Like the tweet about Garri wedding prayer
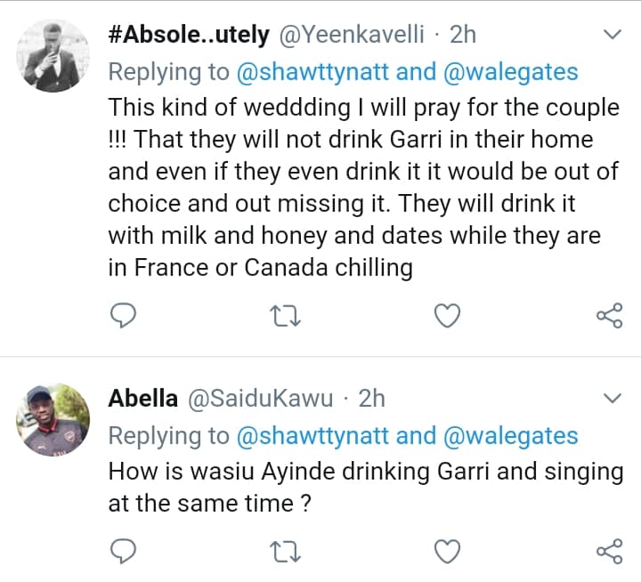The width and height of the screenshot is (641, 582). pyautogui.click(x=447, y=315)
